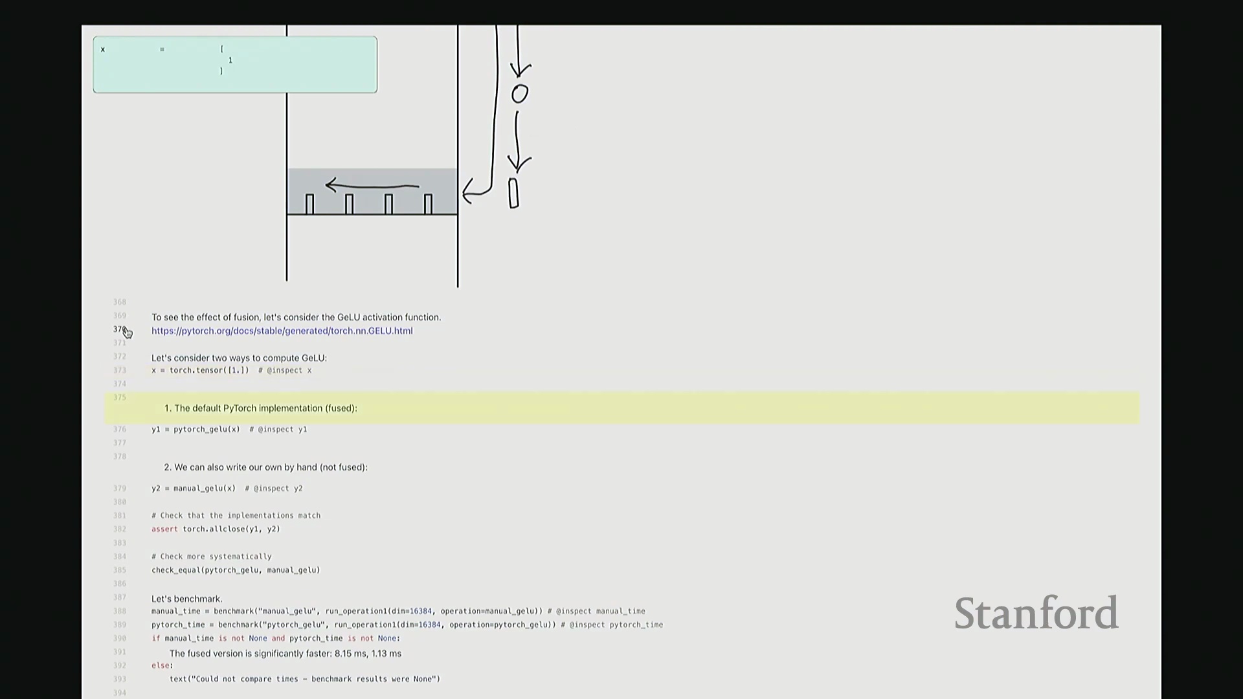Click the highlighted default PyTorch implementation line
Image resolution: width=1243 pixels, height=699 pixels.
point(260,408)
